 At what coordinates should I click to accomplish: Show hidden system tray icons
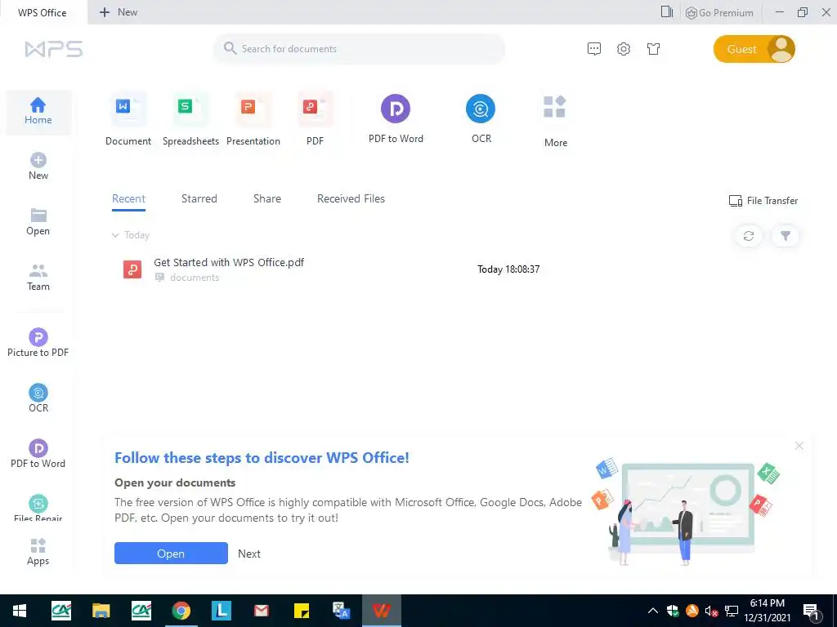pos(652,611)
